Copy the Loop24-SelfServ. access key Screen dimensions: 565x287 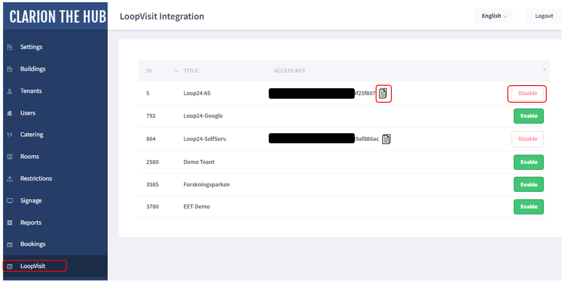386,139
